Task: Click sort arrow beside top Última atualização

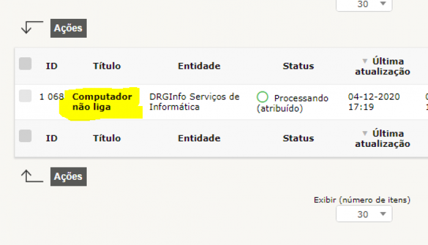Action: pos(365,61)
